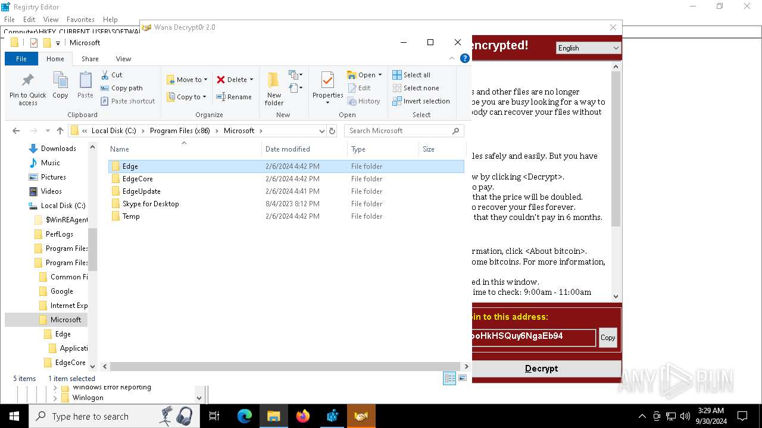Click Task View taskbar icon
The height and width of the screenshot is (428, 762).
(x=214, y=416)
